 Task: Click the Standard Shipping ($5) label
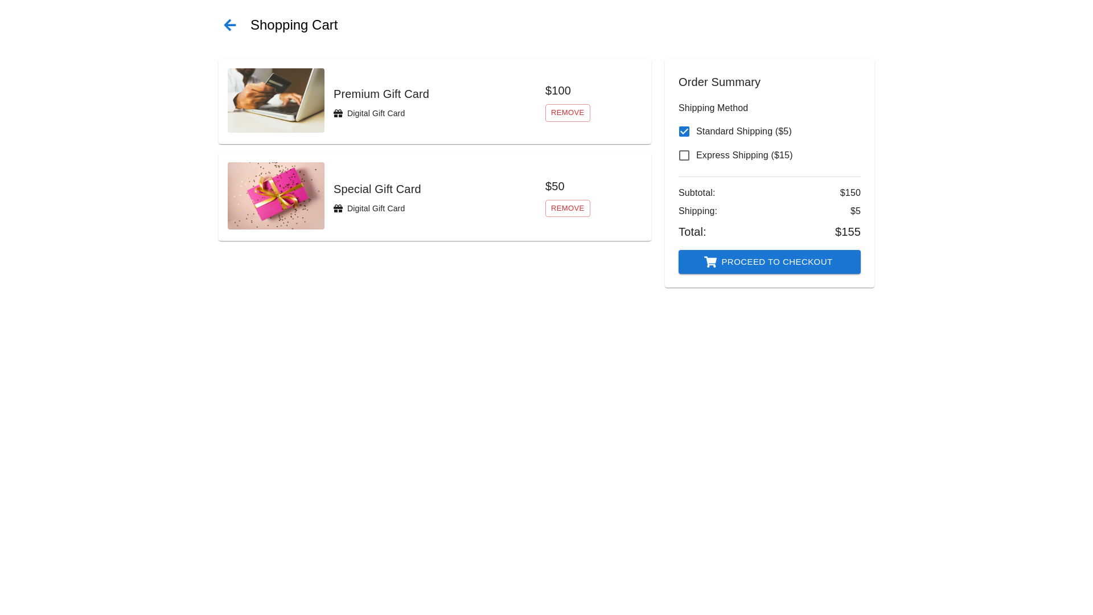click(x=743, y=132)
